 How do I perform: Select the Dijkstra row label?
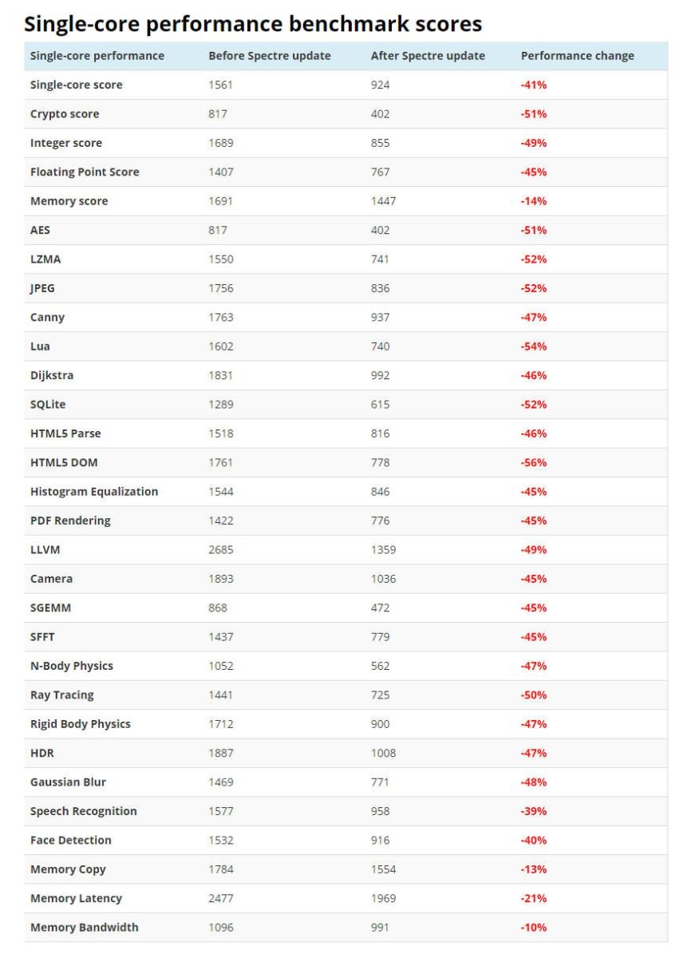[52, 375]
